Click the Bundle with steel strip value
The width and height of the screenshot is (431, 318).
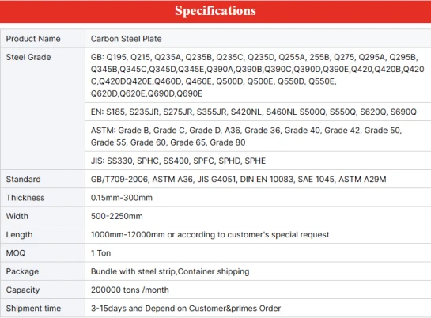coord(170,271)
